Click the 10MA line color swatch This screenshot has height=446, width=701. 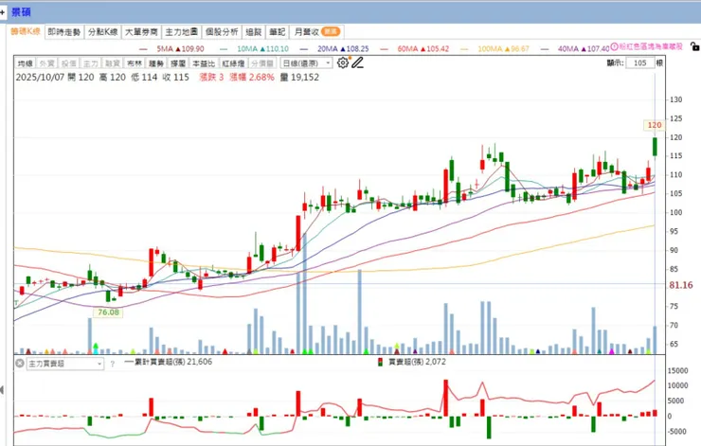tap(224, 49)
